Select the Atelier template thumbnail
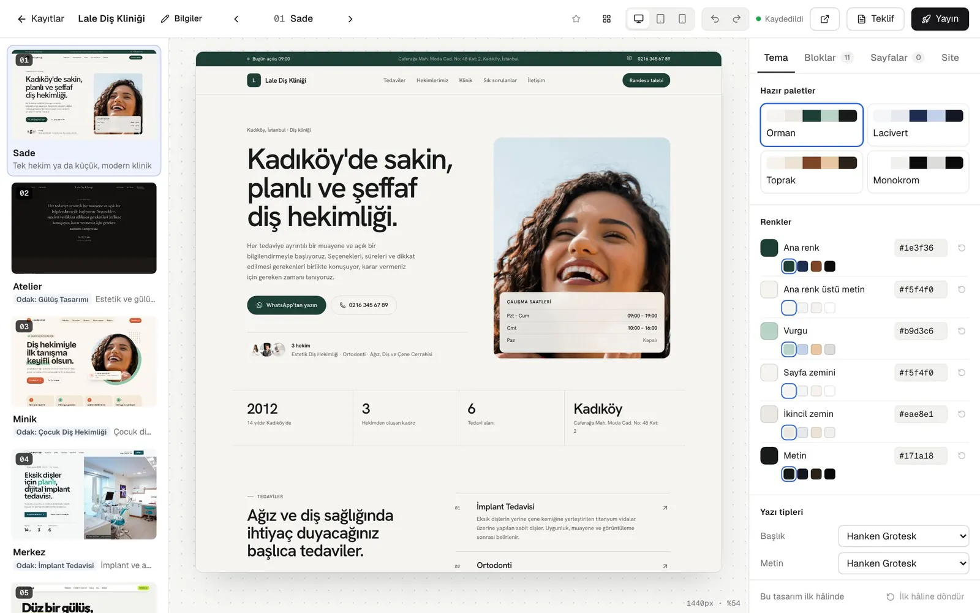Screen dimensions: 980x613 (x=84, y=228)
